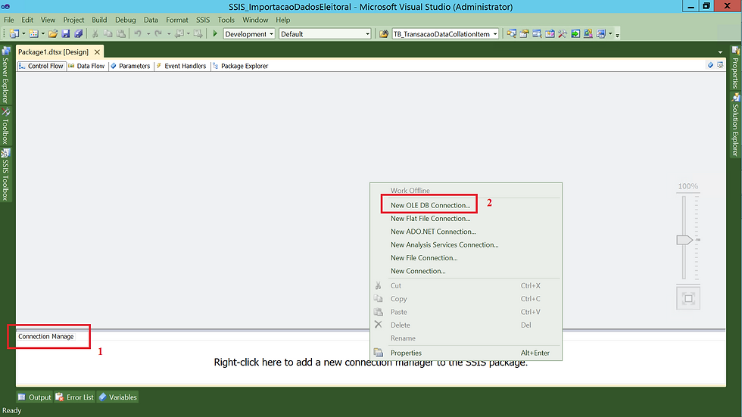Open the Server Explorer side tab

click(6, 76)
